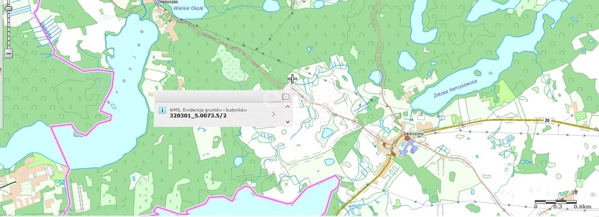Image resolution: width=599 pixels, height=217 pixels.
Task: Click the Siemczyno village label
Action: point(412,134)
